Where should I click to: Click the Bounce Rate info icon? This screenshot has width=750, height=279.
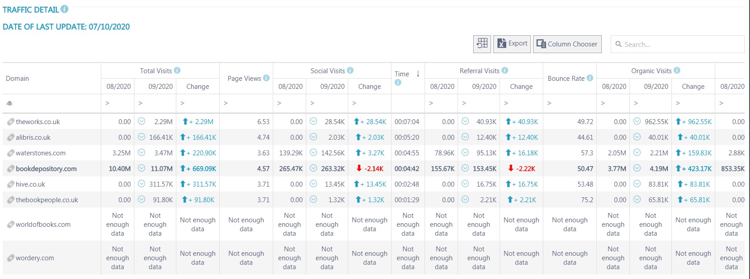tap(590, 78)
